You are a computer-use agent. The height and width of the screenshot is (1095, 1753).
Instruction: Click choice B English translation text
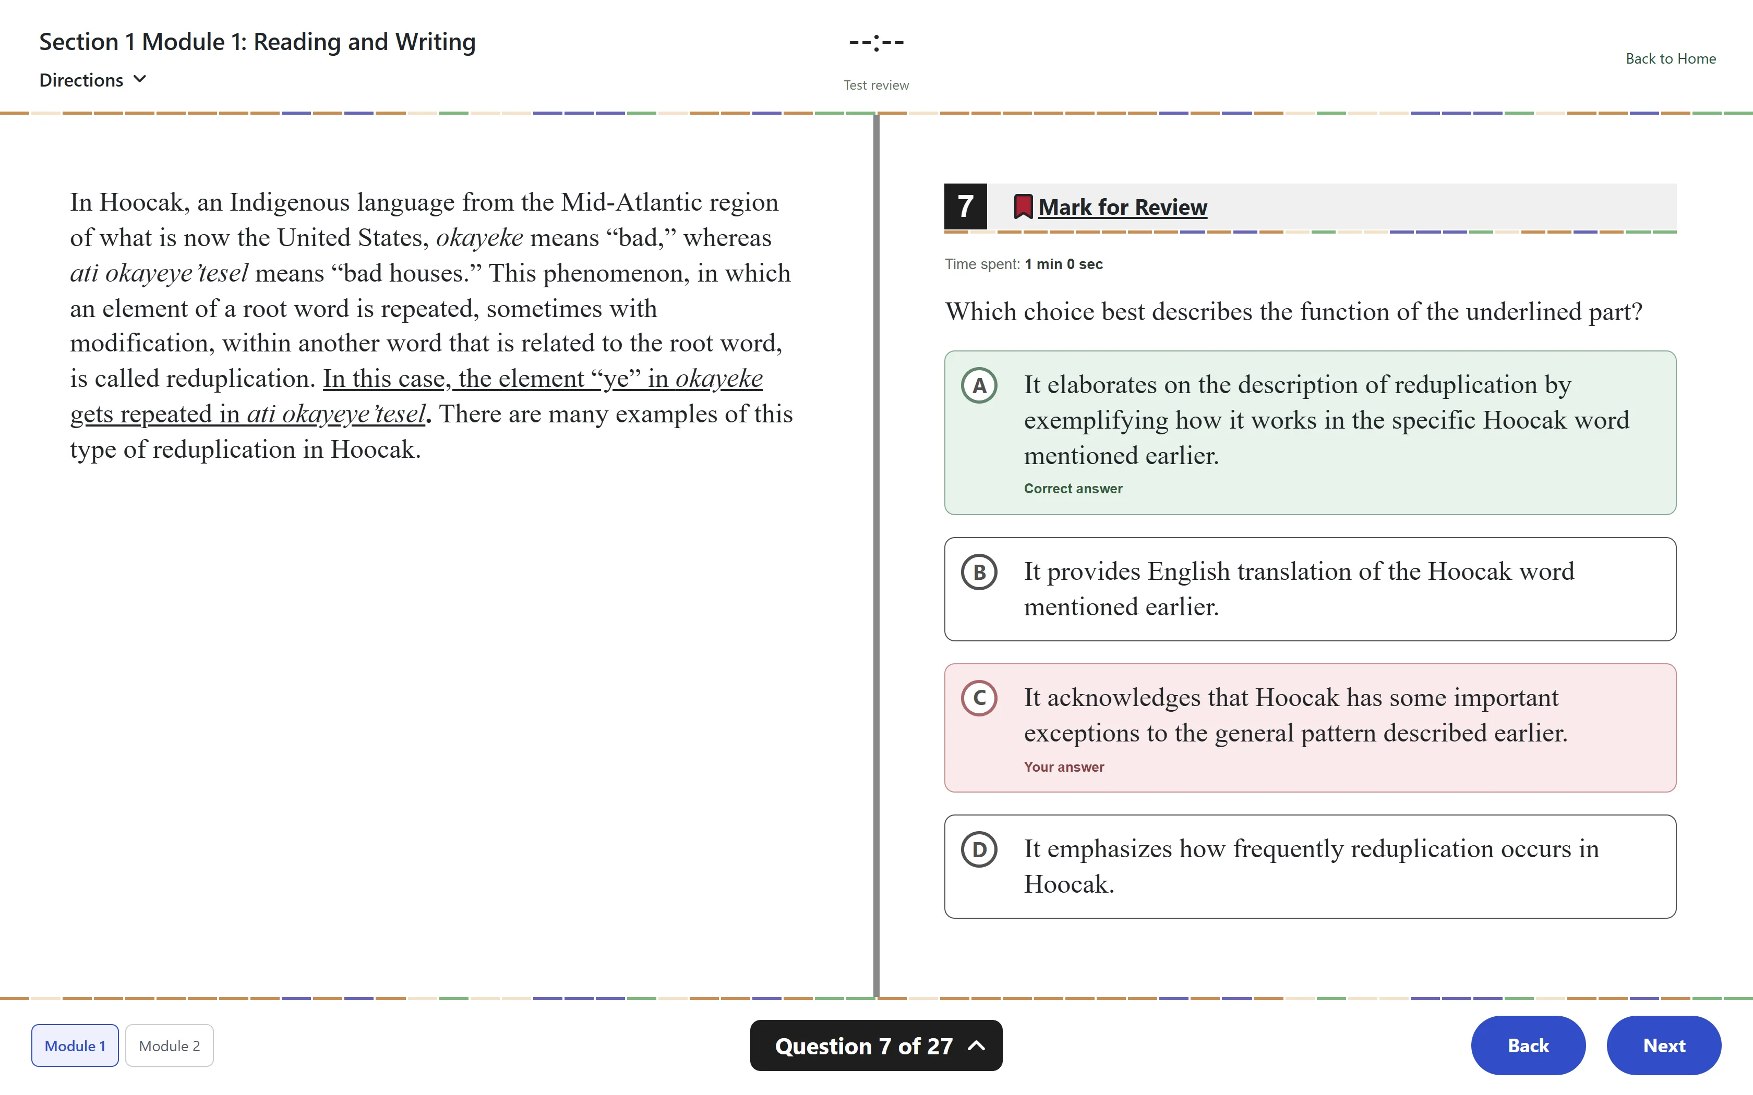pos(1299,589)
